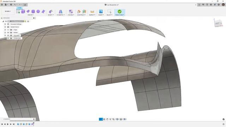Open the Utilities dropdown menu
The height and width of the screenshot is (127, 226).
tap(71, 15)
